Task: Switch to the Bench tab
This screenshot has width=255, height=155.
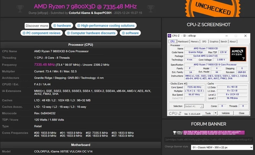Action: (x=224, y=41)
